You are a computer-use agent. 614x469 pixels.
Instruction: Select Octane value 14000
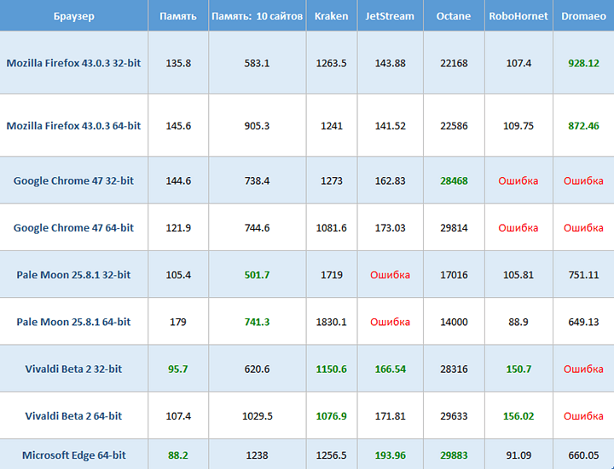[454, 322]
